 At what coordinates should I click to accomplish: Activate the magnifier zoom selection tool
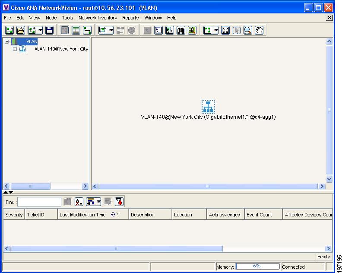[248, 30]
